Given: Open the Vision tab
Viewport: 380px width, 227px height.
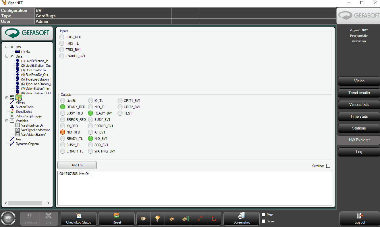Looking at the screenshot, I should pos(359,81).
